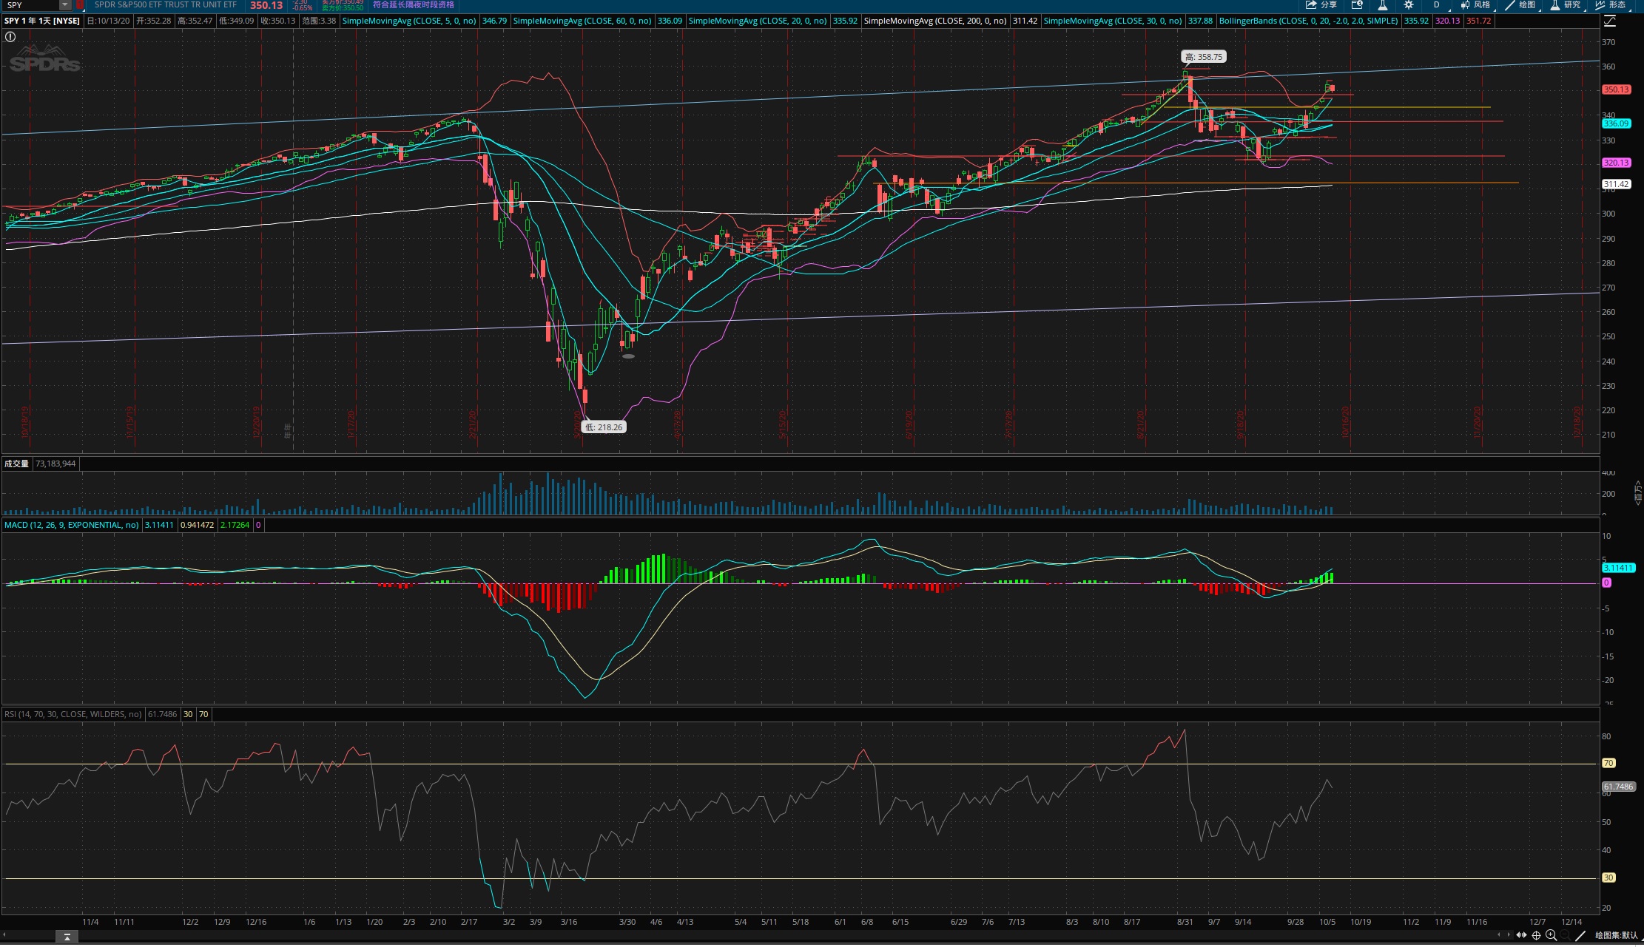
Task: Open the Studies (研究) menu
Action: coord(1567,5)
